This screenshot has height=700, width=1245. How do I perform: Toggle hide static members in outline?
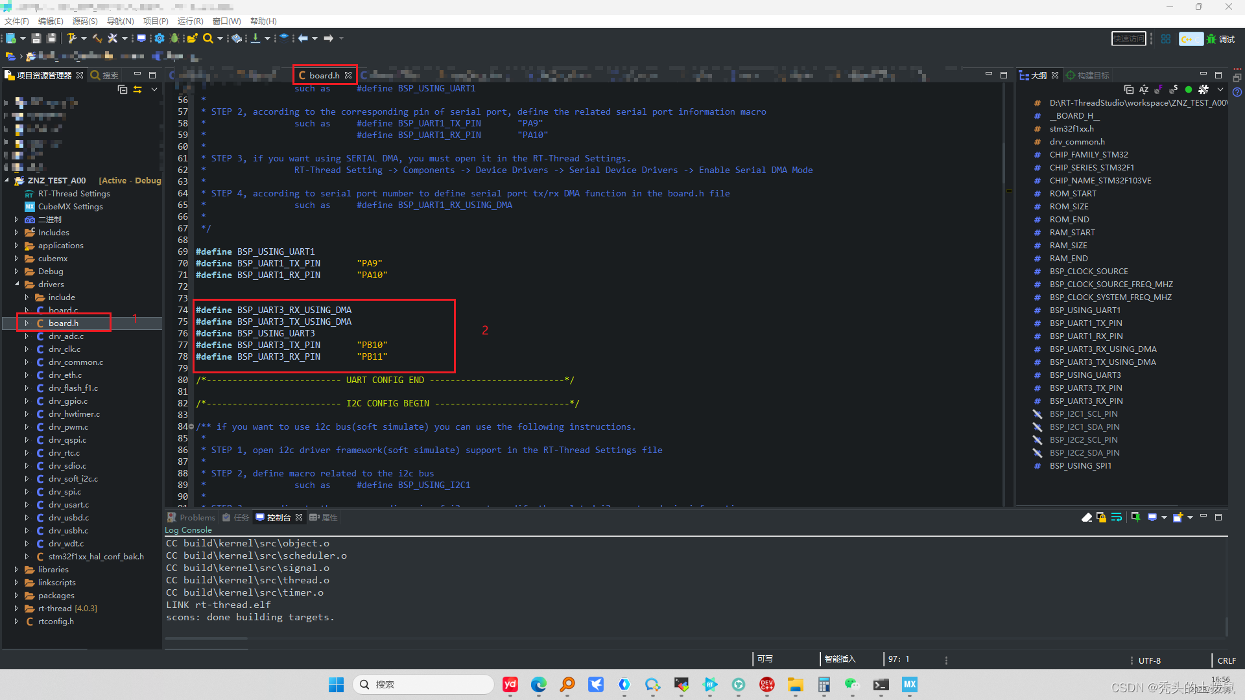click(x=1173, y=89)
